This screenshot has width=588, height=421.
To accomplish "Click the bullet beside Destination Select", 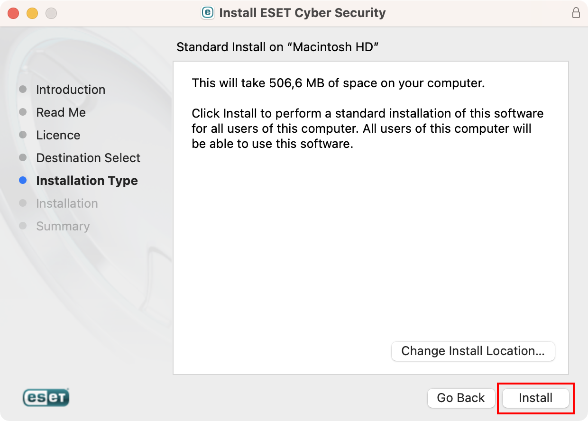I will (23, 157).
